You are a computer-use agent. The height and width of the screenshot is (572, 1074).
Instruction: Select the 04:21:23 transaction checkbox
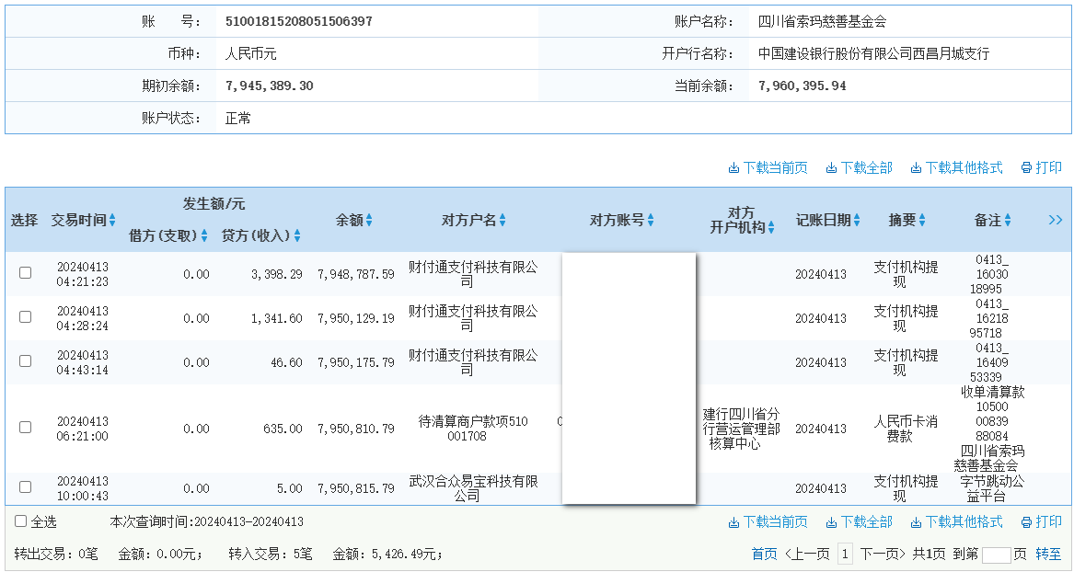(26, 273)
